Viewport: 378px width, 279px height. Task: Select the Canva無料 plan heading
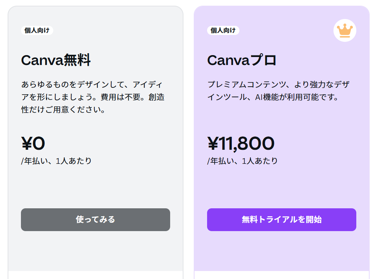[x=56, y=60]
